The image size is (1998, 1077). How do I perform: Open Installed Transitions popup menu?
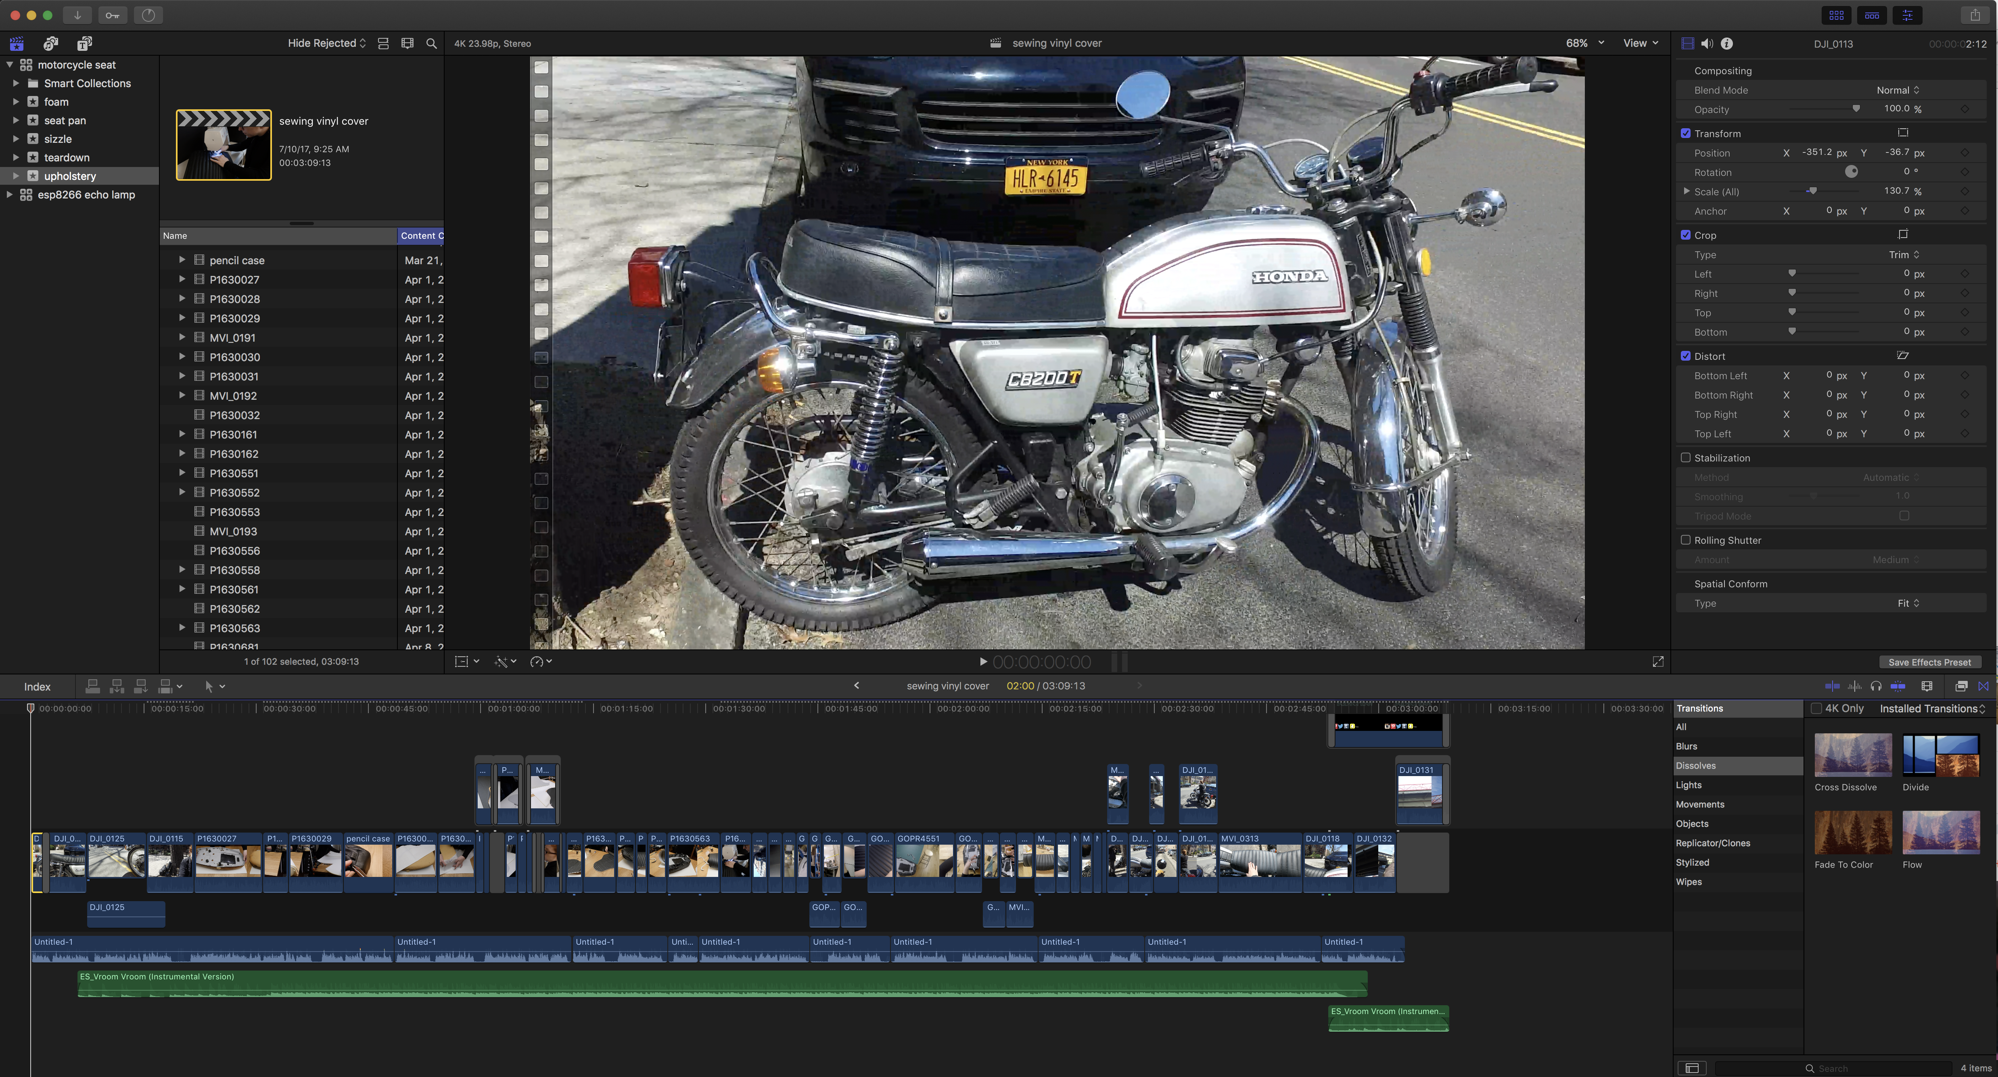(1932, 708)
